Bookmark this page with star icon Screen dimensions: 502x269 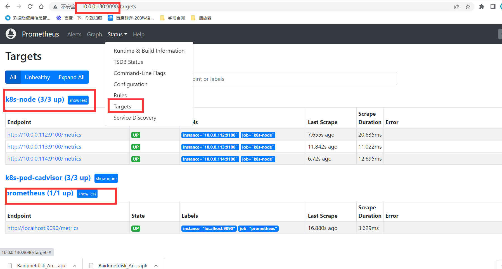point(468,7)
